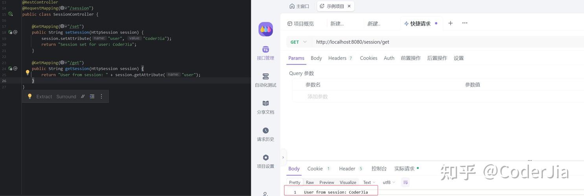Select the Auth request tab
The height and width of the screenshot is (196, 584).
point(389,58)
